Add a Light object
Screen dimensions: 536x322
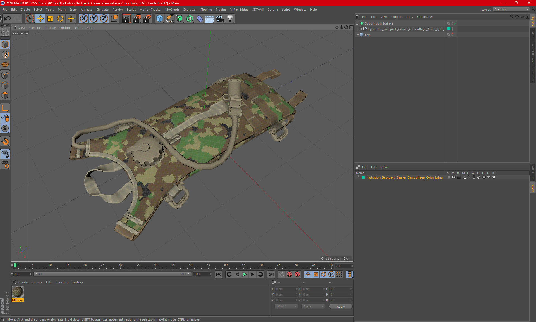[x=230, y=19]
